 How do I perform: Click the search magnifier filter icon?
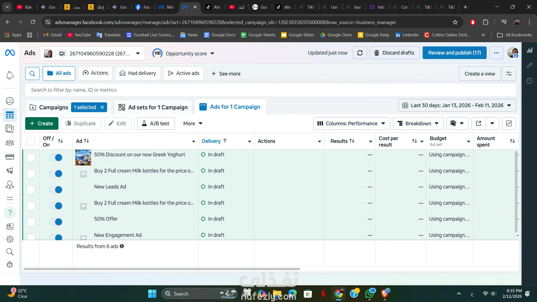click(32, 74)
